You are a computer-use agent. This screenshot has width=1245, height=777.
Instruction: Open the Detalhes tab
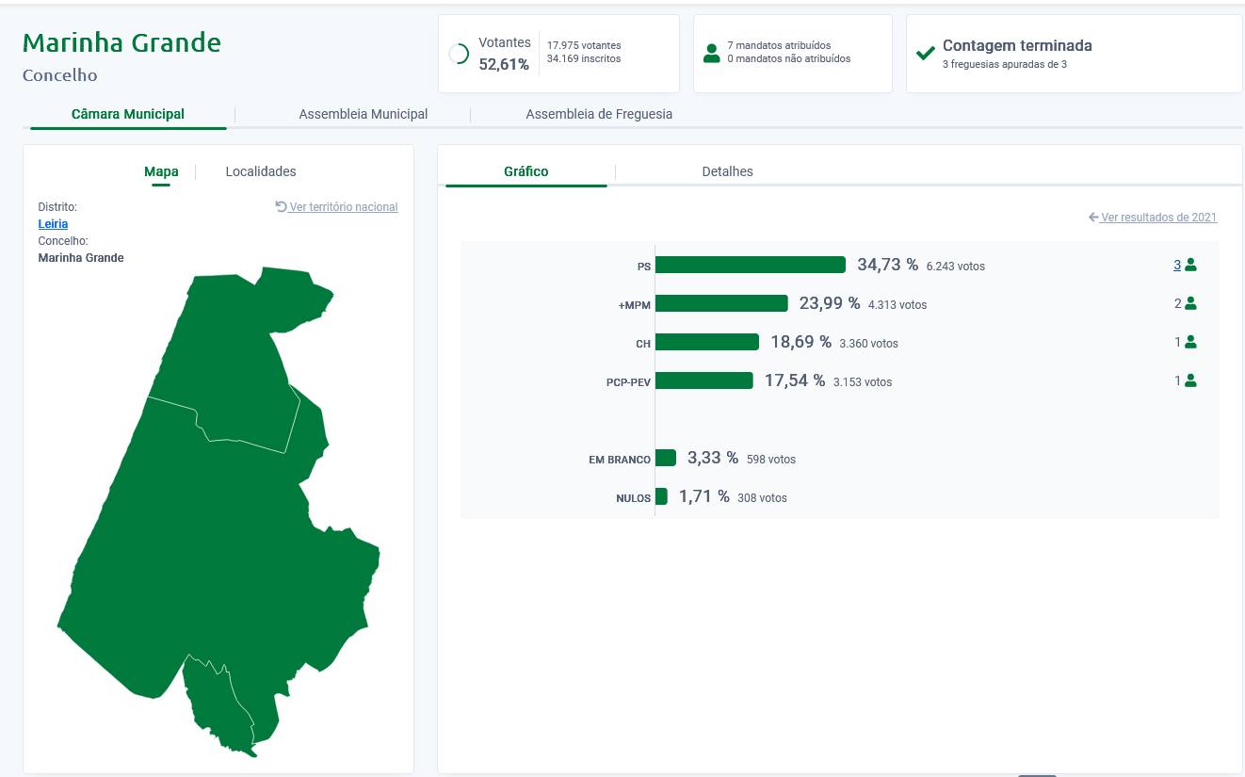point(728,171)
